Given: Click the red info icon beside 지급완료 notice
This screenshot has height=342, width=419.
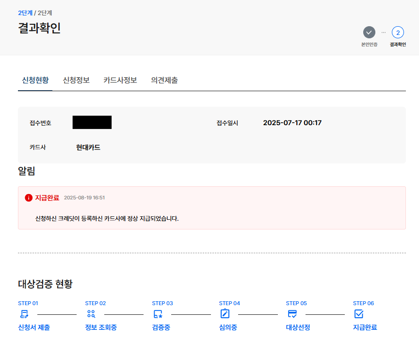Looking at the screenshot, I should [x=28, y=197].
